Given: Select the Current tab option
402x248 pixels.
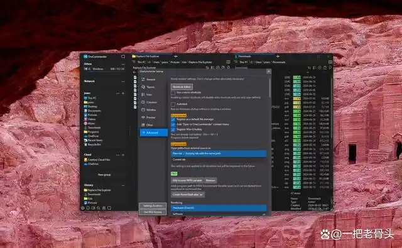Looking at the screenshot, I should [219, 159].
